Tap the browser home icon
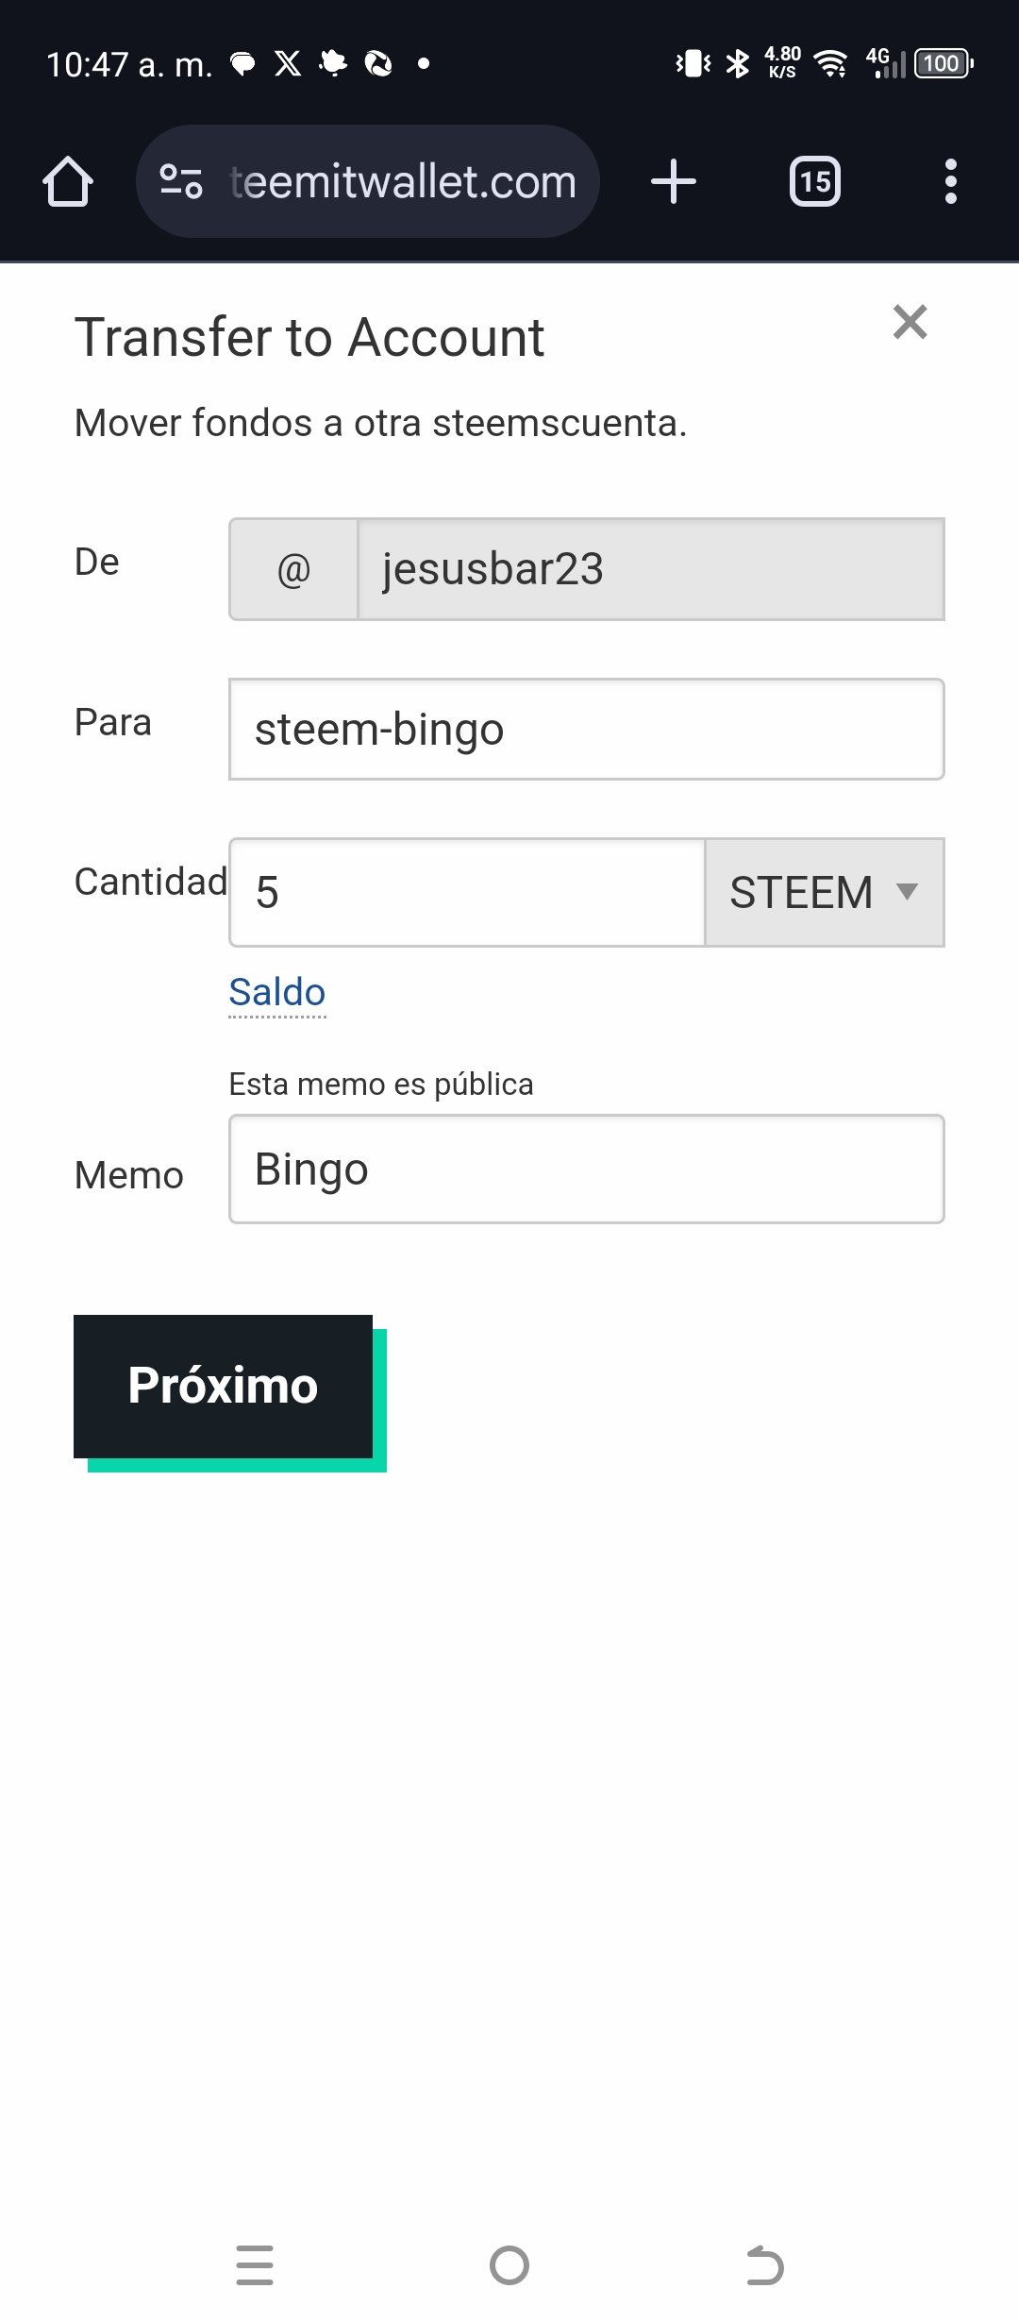The image size is (1019, 2322). coord(68,181)
